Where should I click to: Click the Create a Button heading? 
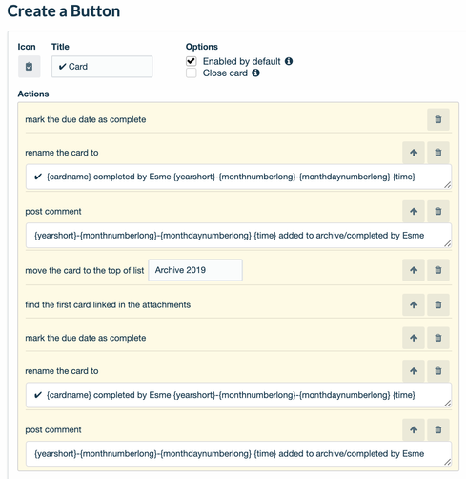(64, 11)
